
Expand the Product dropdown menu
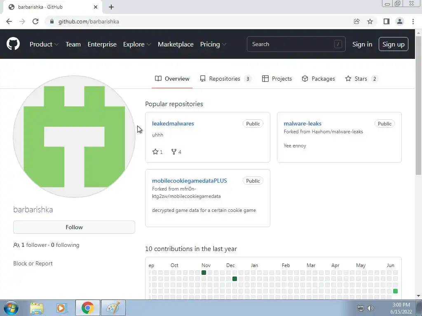[x=44, y=44]
